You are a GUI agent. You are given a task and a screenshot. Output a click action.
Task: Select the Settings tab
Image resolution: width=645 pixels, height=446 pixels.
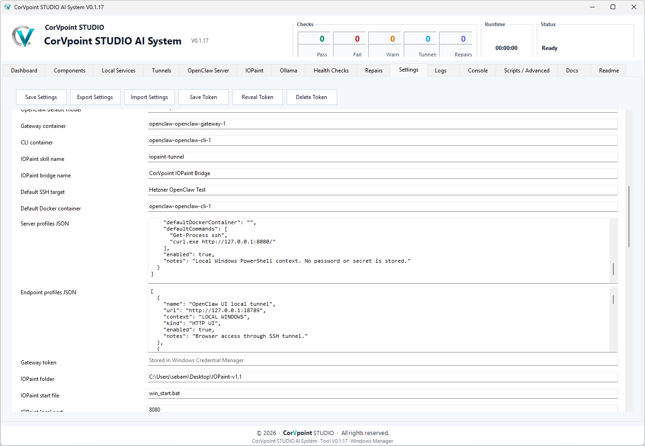pos(409,70)
